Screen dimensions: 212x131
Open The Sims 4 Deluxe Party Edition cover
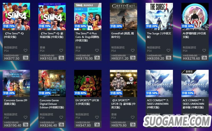tap(52, 16)
